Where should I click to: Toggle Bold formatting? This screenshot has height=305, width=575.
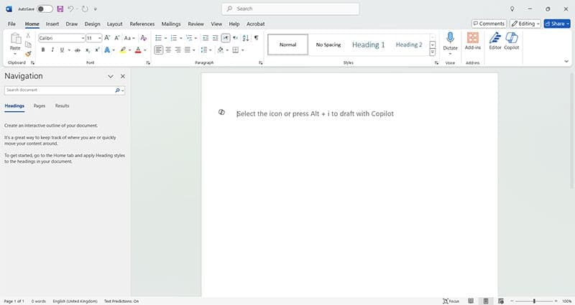[x=43, y=50]
